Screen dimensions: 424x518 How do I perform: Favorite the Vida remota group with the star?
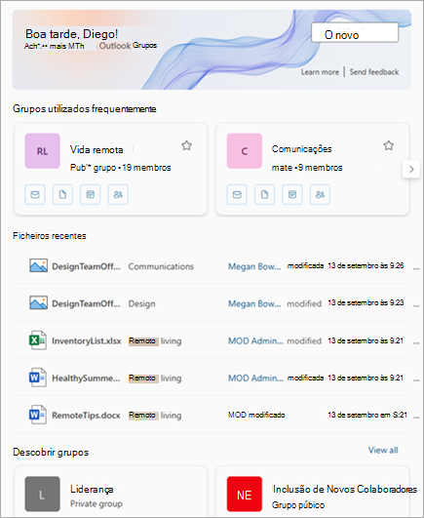pos(187,145)
